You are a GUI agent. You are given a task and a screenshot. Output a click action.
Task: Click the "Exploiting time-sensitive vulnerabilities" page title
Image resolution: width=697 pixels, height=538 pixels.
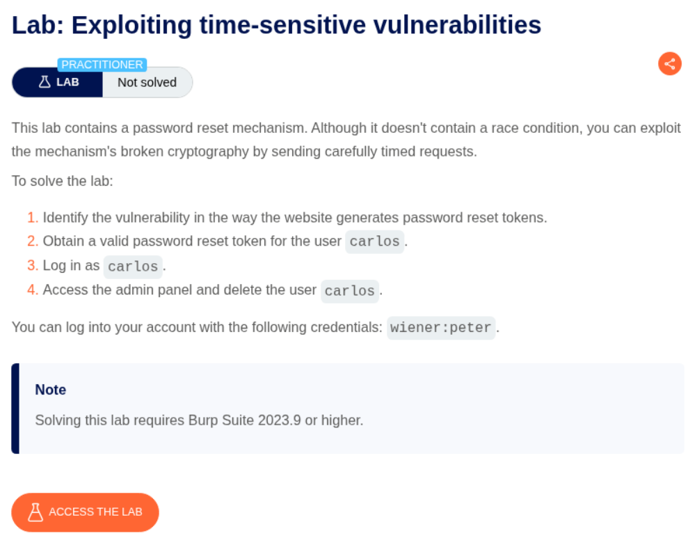tap(276, 25)
